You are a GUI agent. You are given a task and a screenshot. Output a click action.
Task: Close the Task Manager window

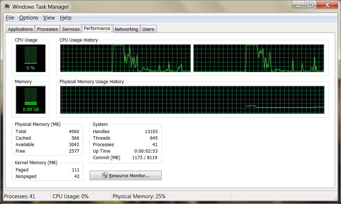327,5
